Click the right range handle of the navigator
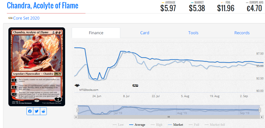265x128 pixels. 260,110
